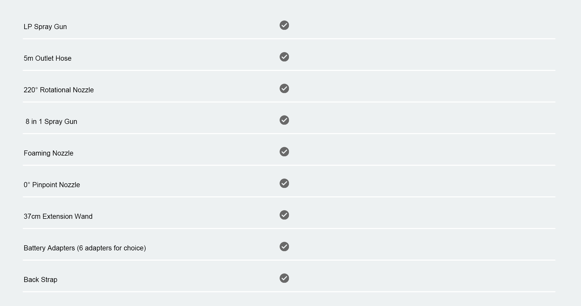Select the 37cm Extension Wand checkmark

[284, 215]
